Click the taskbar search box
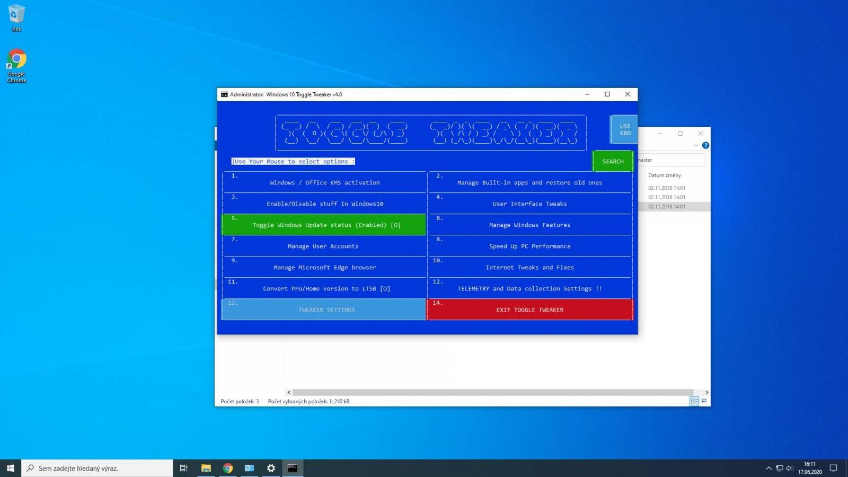 pos(97,468)
